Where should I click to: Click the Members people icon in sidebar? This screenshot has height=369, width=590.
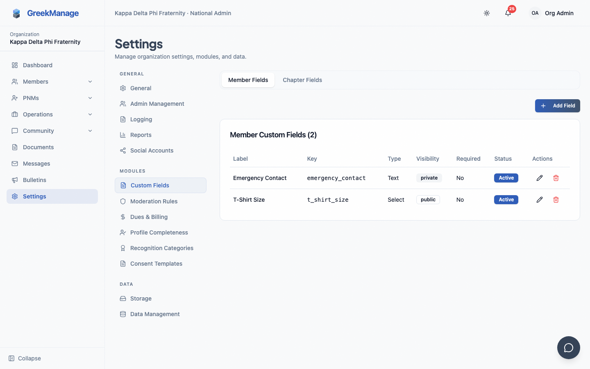tap(15, 82)
